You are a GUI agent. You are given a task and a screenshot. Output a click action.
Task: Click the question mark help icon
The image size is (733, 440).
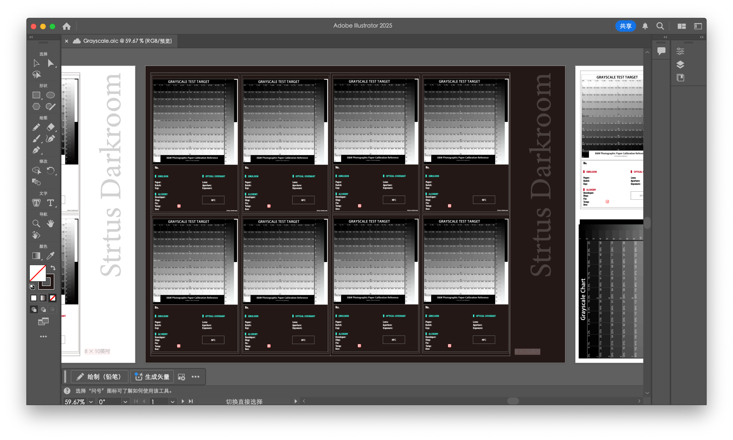(67, 391)
